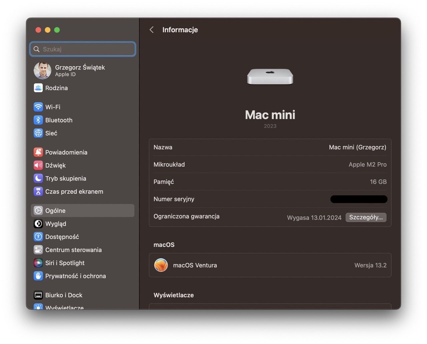Image resolution: width=427 pixels, height=344 pixels.
Task: Click the large Mac mini heading
Action: point(270,115)
